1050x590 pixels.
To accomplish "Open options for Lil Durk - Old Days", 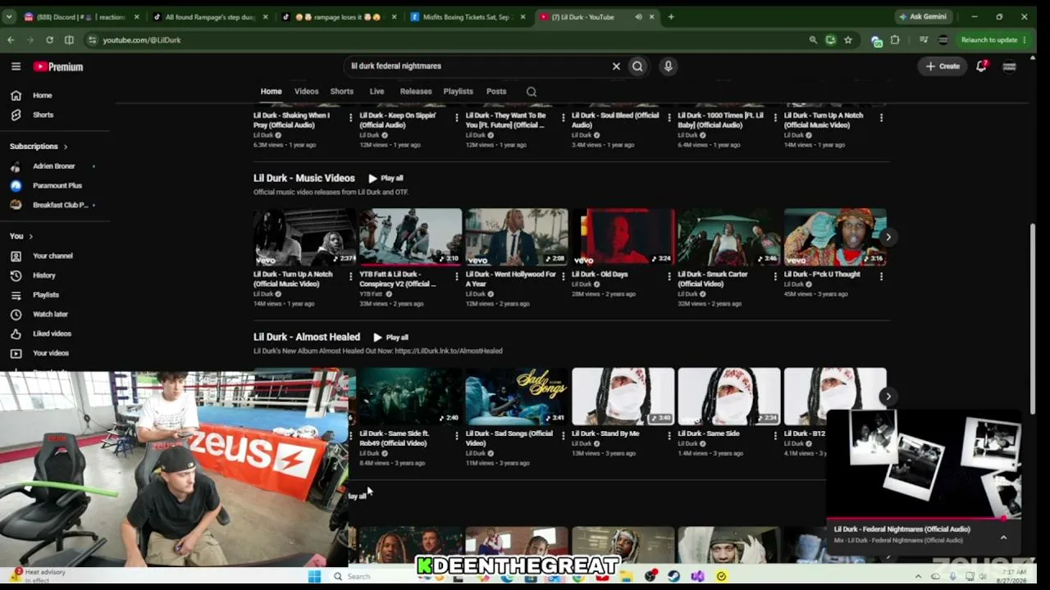I will point(669,276).
